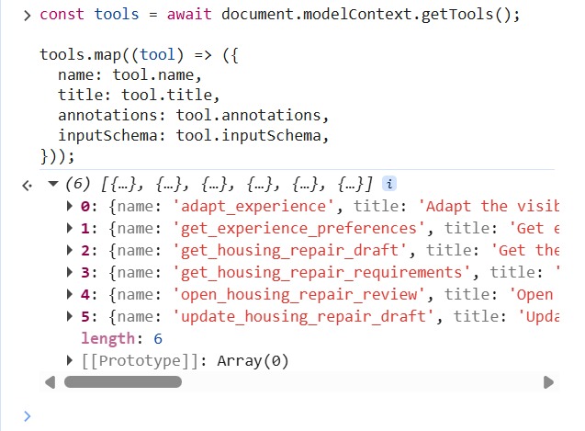
Task: Expand array item 4 open_housing_repair_review
Action: pos(70,294)
